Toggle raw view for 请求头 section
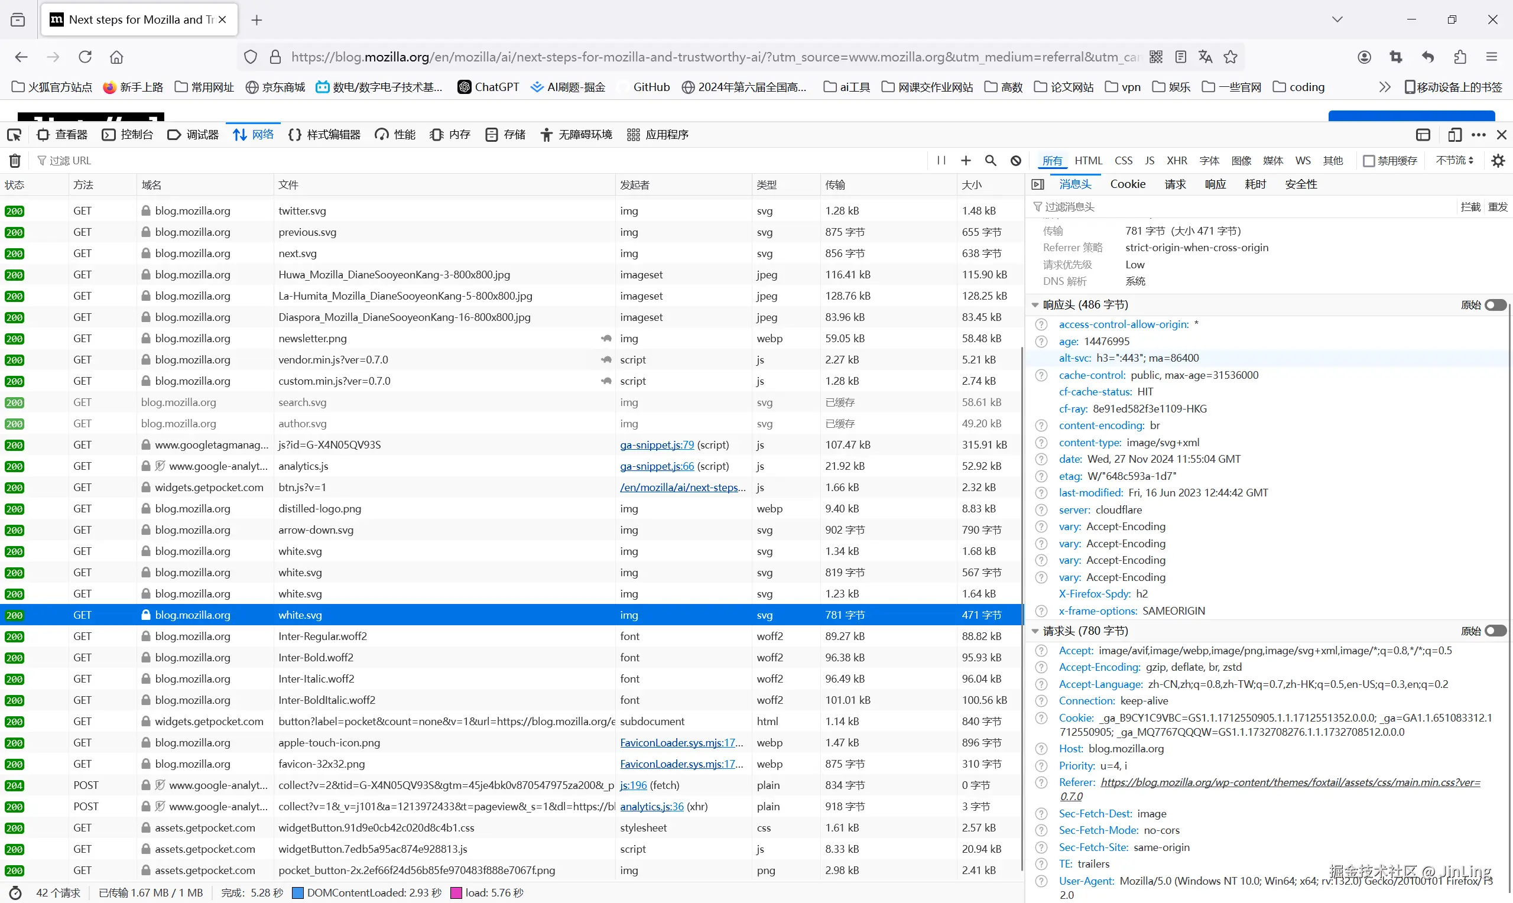1513x903 pixels. click(x=1495, y=631)
